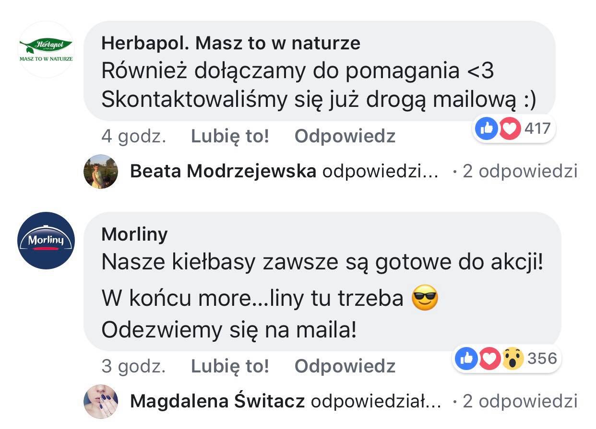
Task: View the 417 reactions count
Action: [x=537, y=128]
